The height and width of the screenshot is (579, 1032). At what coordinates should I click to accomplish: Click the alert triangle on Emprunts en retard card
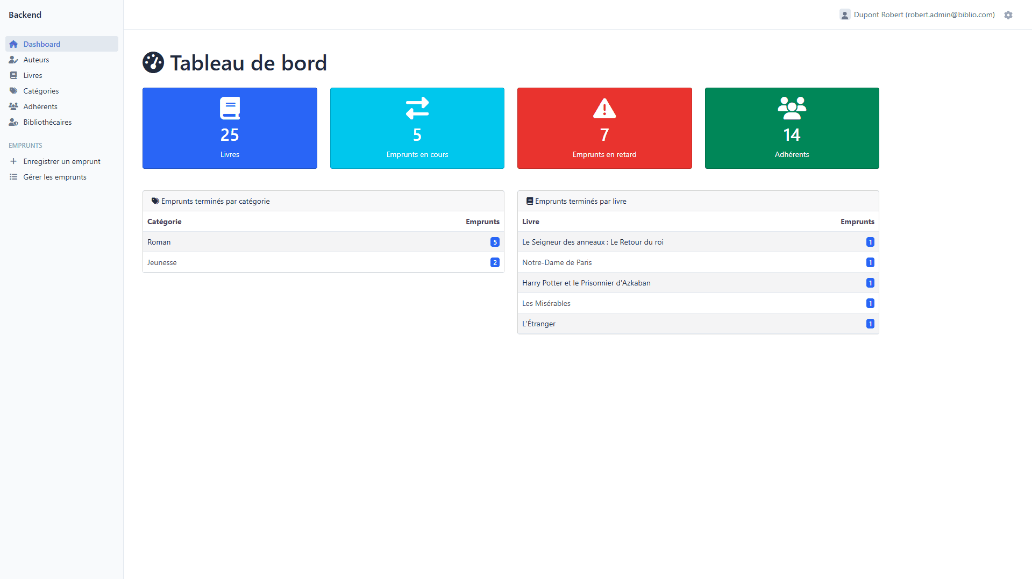click(x=604, y=108)
